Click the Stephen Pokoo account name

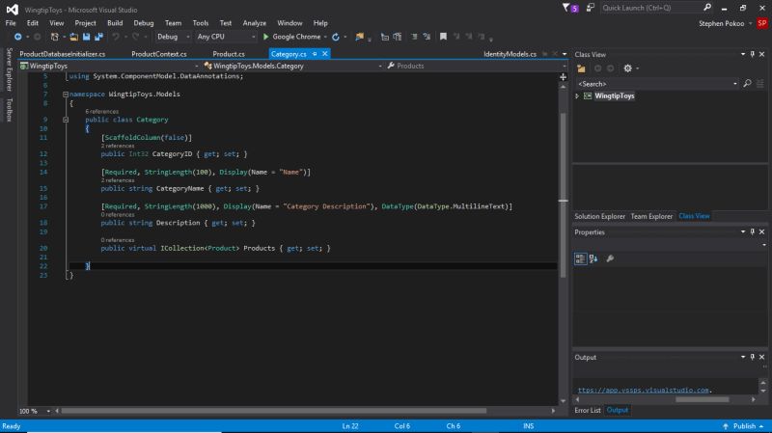tap(721, 23)
